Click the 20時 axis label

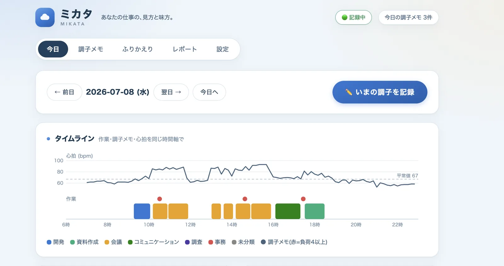tap(356, 224)
